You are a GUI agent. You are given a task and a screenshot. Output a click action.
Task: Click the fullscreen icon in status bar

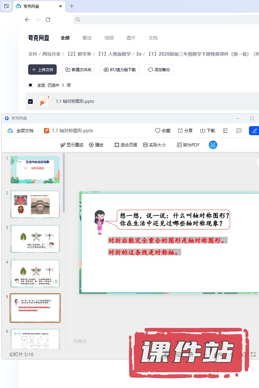pos(253,354)
